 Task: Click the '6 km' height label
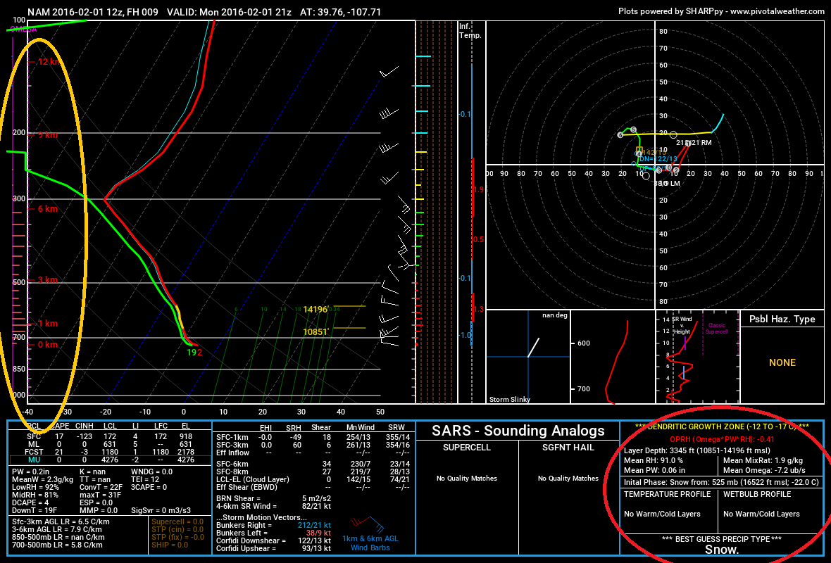(x=48, y=209)
